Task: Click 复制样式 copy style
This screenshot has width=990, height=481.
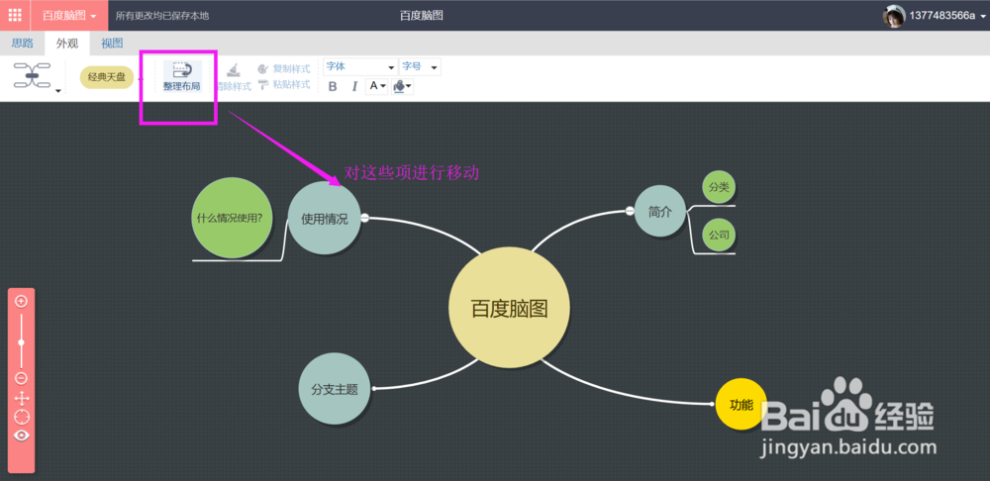Action: click(284, 68)
